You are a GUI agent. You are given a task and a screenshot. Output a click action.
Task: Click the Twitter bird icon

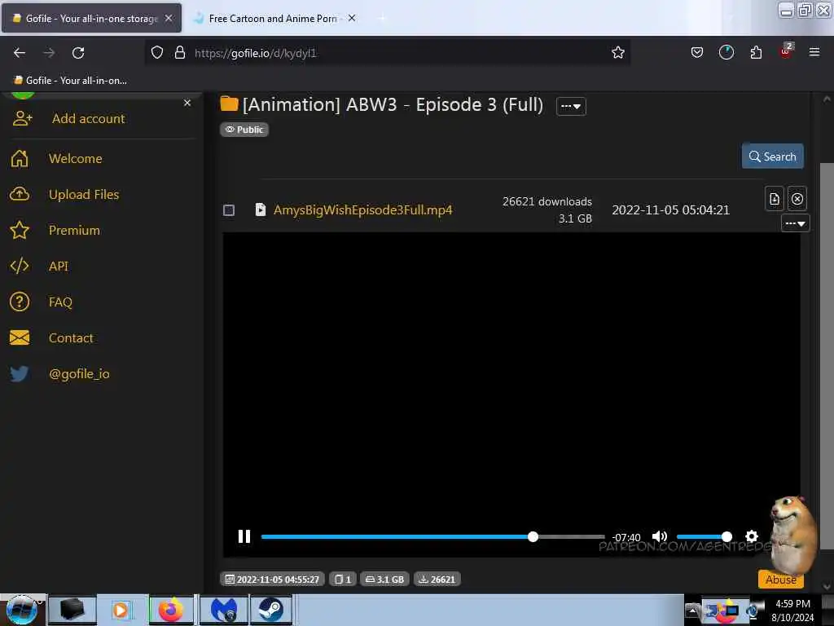(20, 373)
